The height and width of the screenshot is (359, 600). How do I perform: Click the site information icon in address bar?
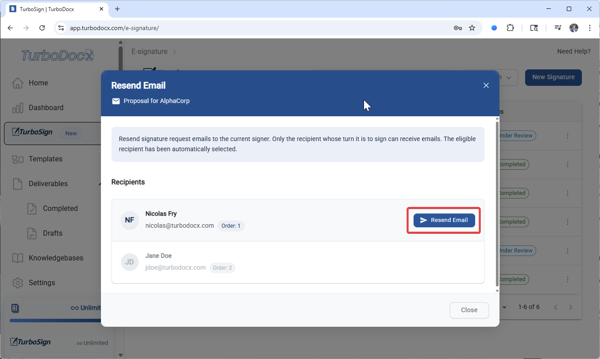(x=61, y=28)
